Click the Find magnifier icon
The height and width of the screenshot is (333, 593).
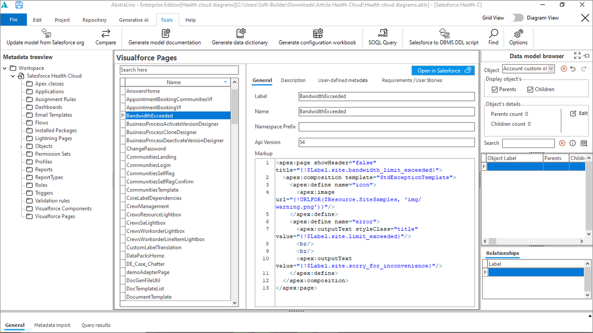pos(494,33)
